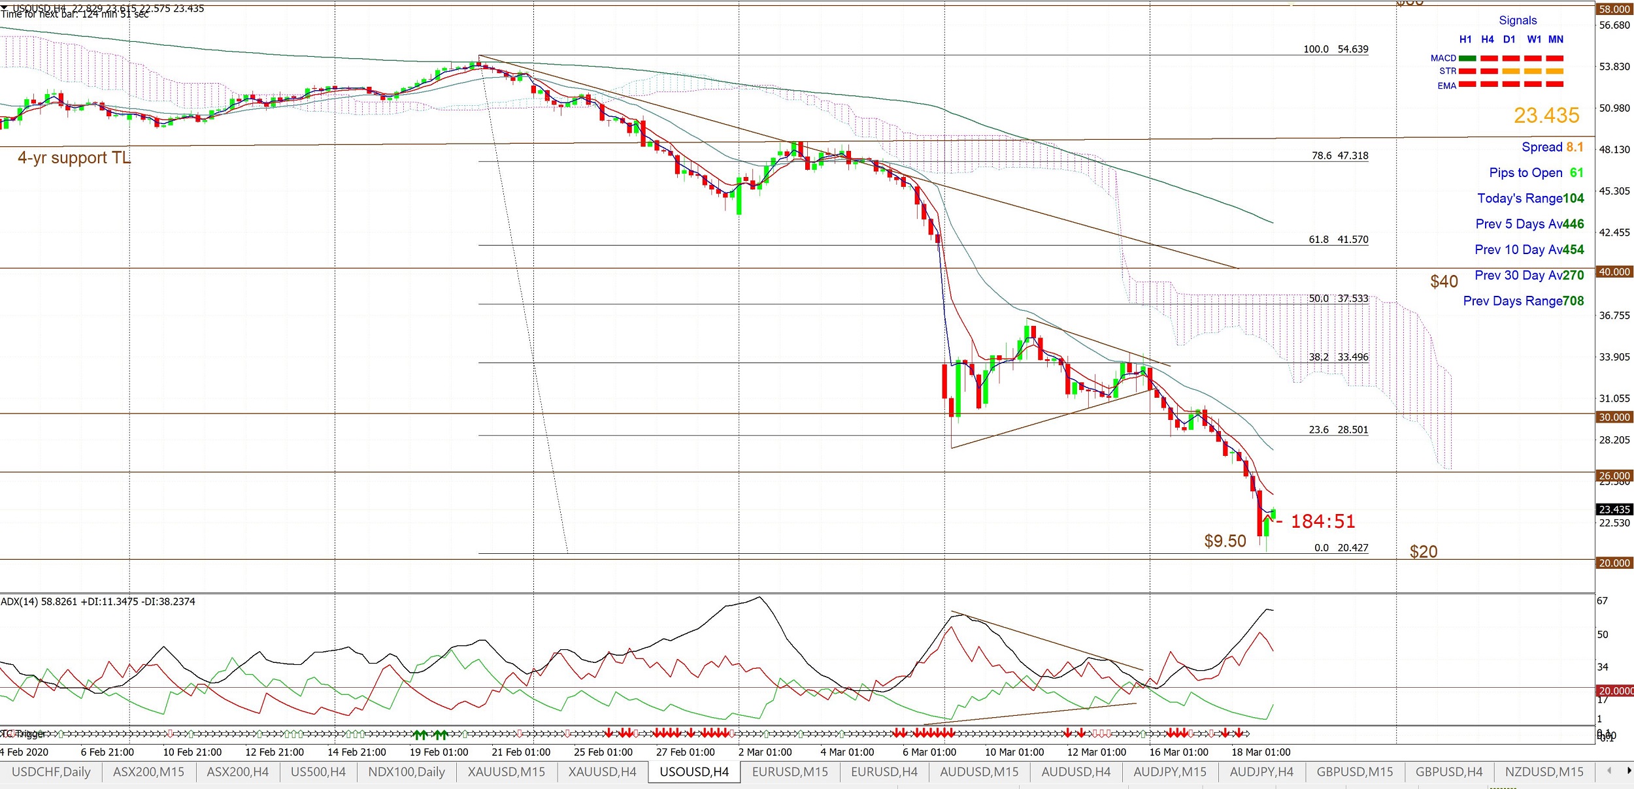Image resolution: width=1634 pixels, height=789 pixels.
Task: Click the 26.000 horizontal line price tag
Action: coord(1614,475)
